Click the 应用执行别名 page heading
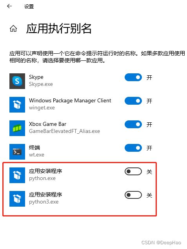The width and height of the screenshot is (187, 249). [59, 29]
